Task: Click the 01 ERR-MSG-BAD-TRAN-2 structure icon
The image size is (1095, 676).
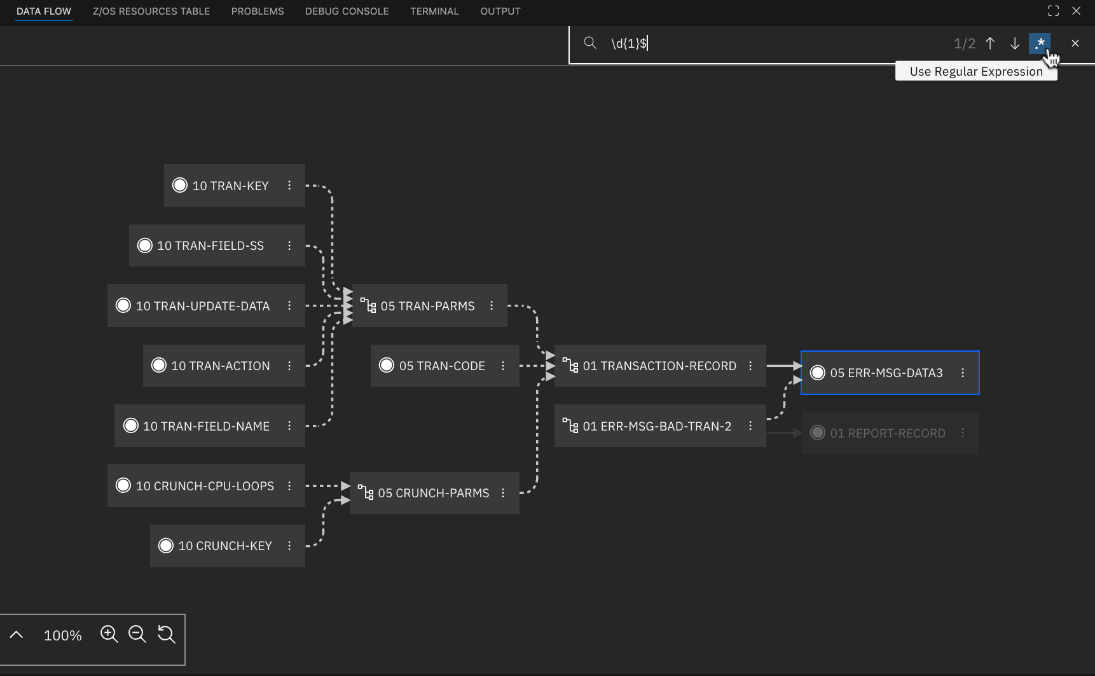Action: click(x=570, y=425)
